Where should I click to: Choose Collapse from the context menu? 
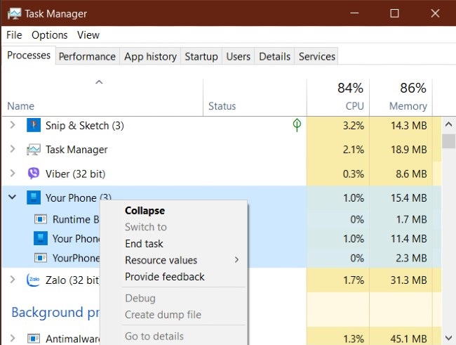[145, 210]
